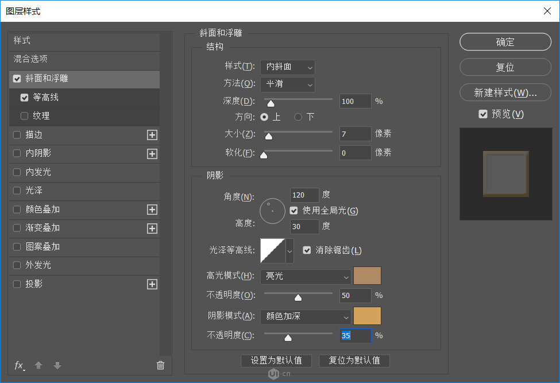Add another 描边 effect with plus icon
This screenshot has height=383, width=560.
[x=152, y=135]
